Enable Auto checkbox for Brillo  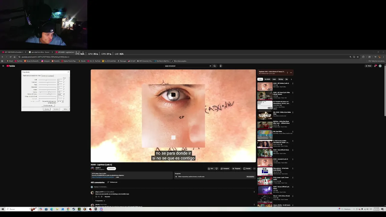[x=64, y=80]
